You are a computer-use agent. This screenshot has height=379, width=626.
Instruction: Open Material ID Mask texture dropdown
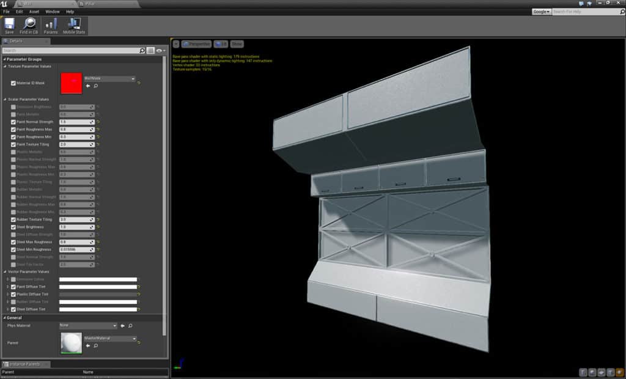(109, 79)
